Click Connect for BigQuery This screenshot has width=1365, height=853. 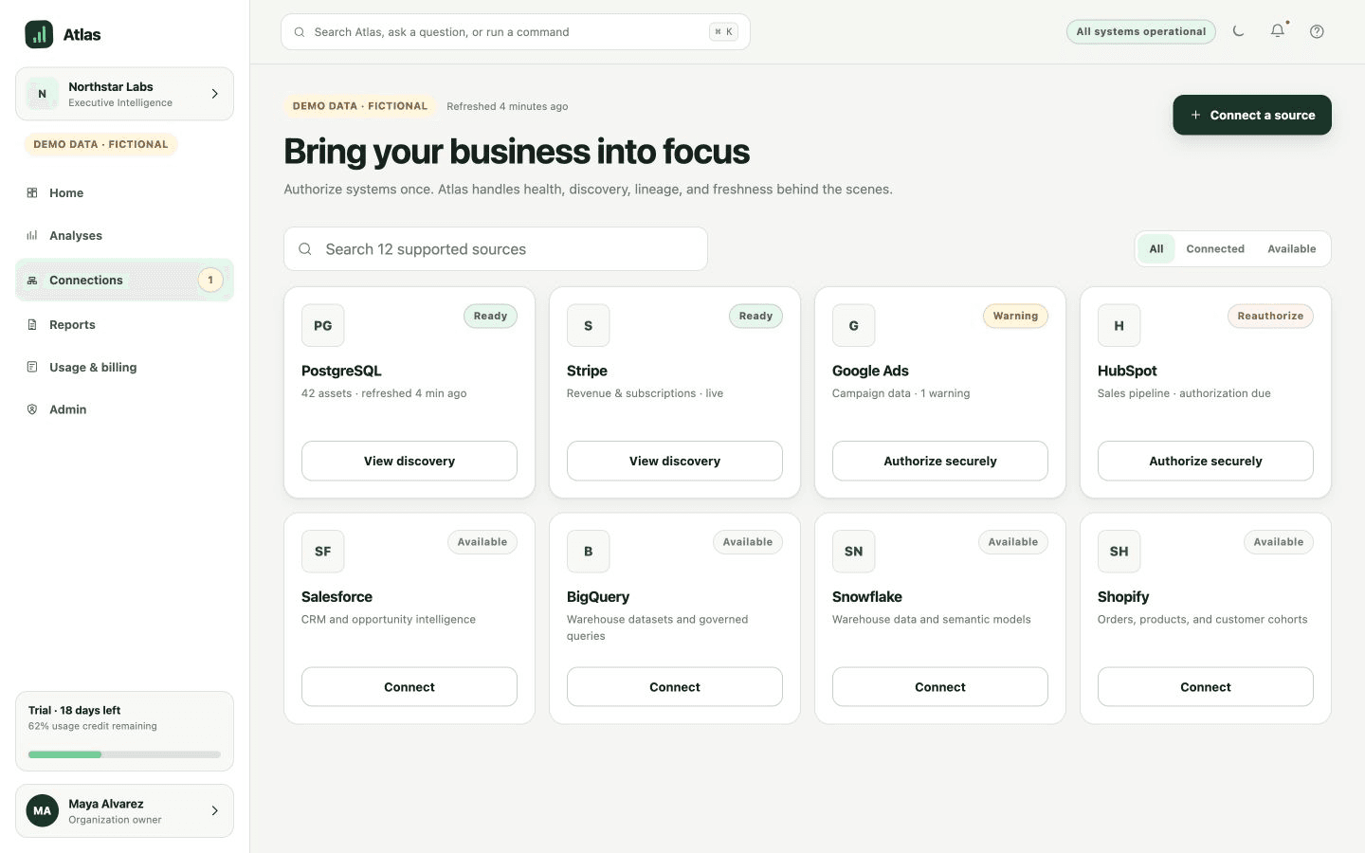point(675,687)
